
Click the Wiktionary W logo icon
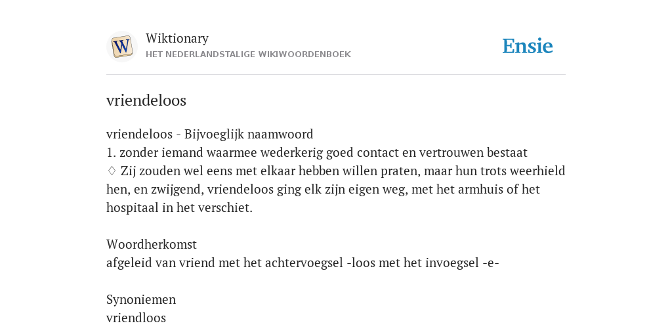(x=121, y=47)
